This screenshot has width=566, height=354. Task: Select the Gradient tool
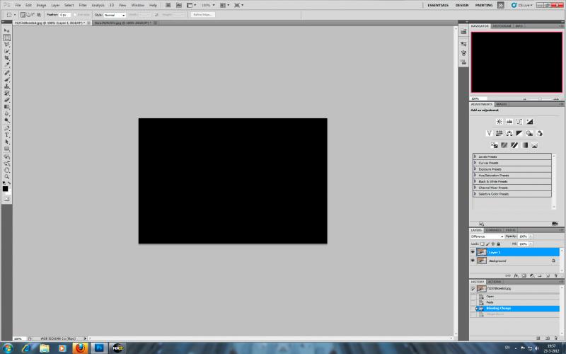point(7,108)
